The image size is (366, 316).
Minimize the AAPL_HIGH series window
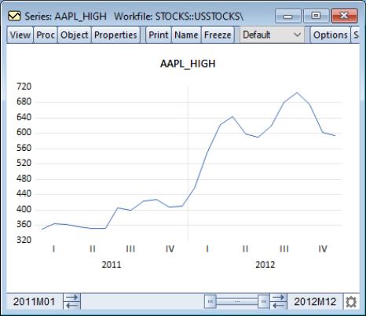point(288,16)
